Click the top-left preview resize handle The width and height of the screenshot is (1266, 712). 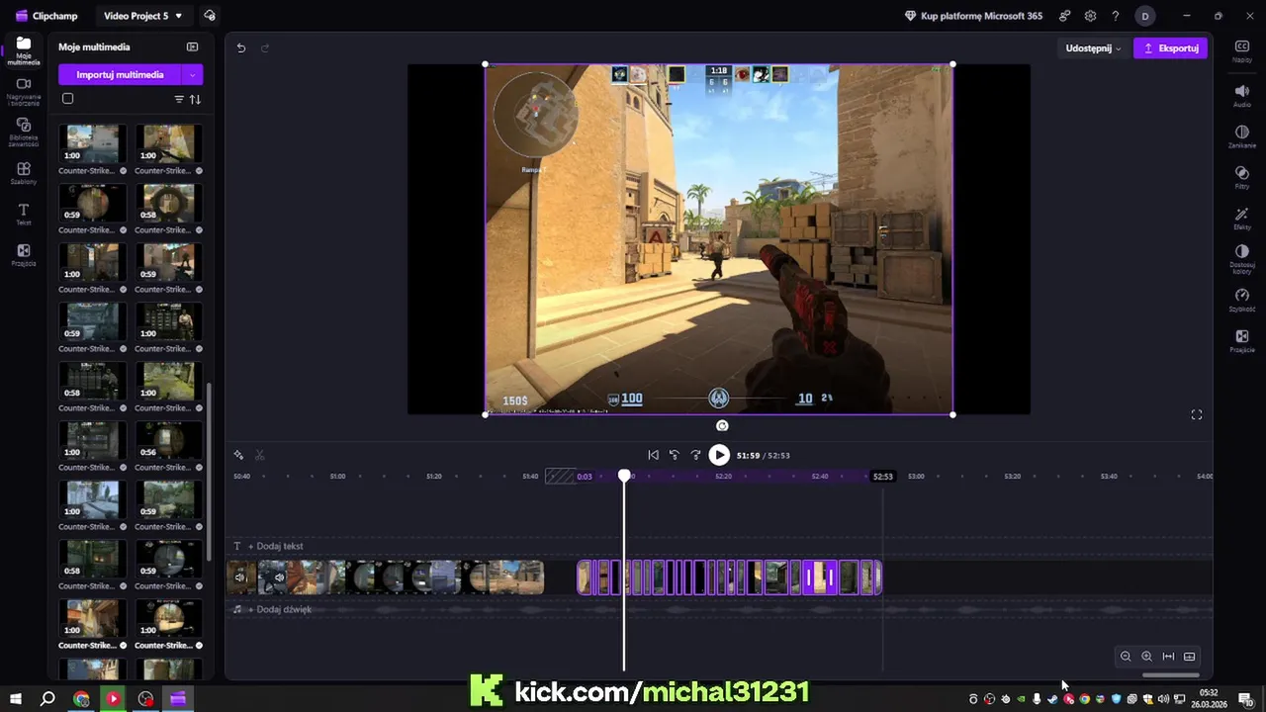[485, 64]
